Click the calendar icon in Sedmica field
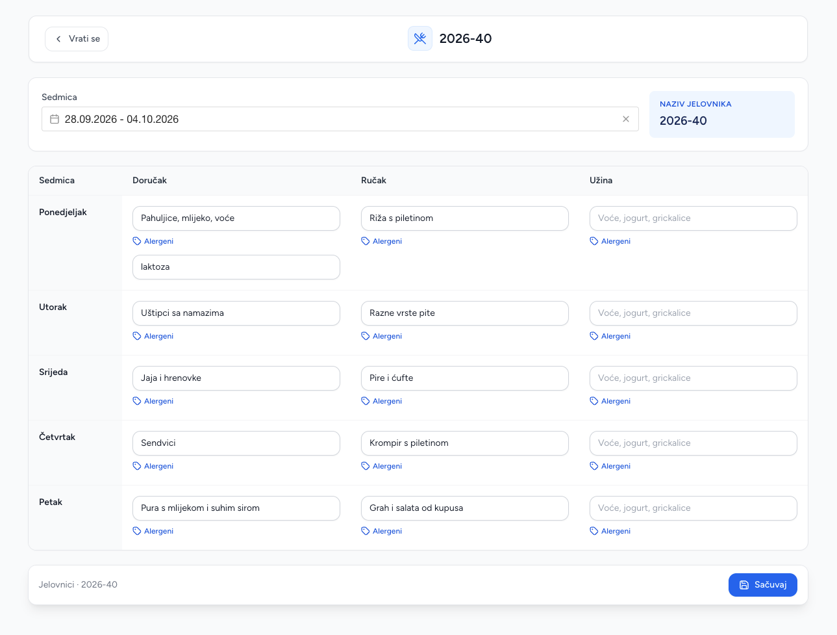 [x=55, y=119]
